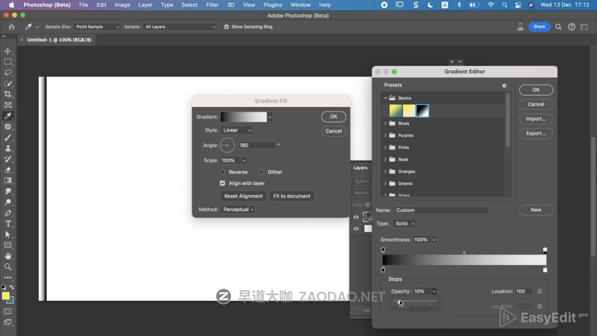597x336 pixels.
Task: Open the presets gear menu in Gradient Editor
Action: pyautogui.click(x=504, y=86)
